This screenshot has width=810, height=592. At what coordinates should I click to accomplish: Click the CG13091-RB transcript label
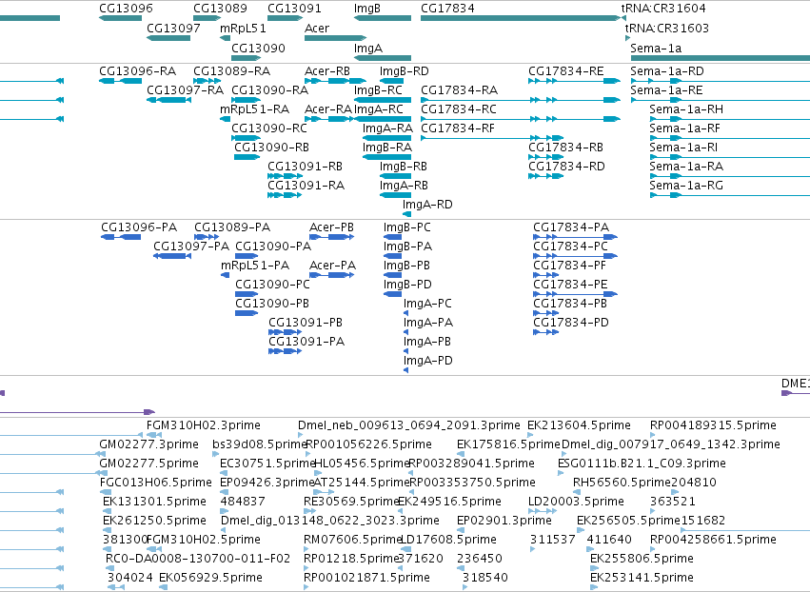click(x=305, y=167)
